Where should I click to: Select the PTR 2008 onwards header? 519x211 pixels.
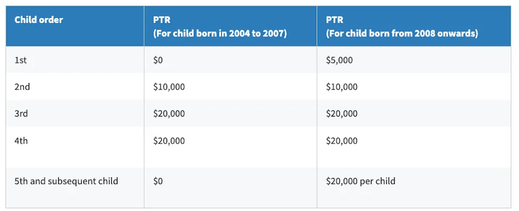click(x=402, y=26)
